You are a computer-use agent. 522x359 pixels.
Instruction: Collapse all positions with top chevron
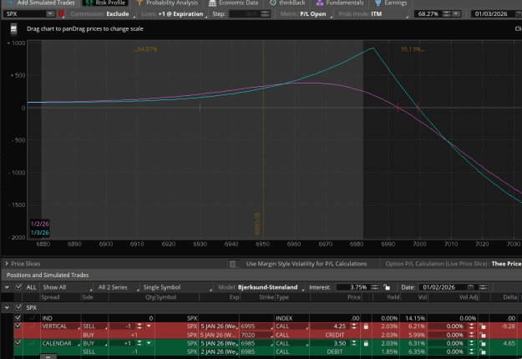pos(7,287)
